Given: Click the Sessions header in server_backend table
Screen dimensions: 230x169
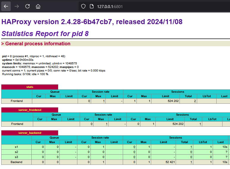Looking at the screenshot, I should (176, 138).
